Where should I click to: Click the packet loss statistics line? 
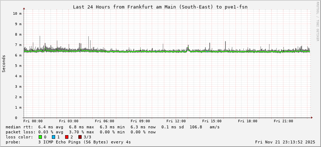tap(81, 132)
